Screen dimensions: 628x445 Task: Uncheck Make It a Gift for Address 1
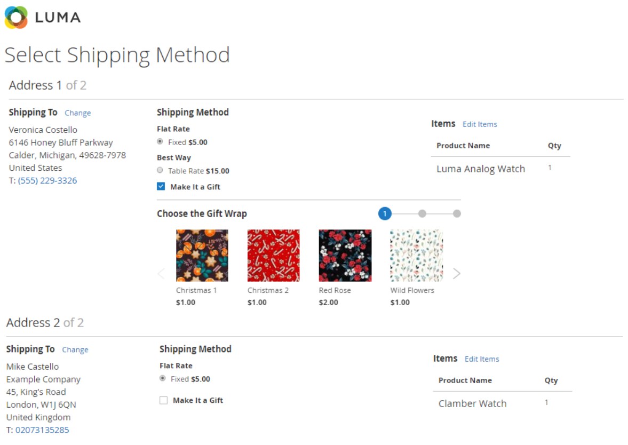[x=161, y=186]
